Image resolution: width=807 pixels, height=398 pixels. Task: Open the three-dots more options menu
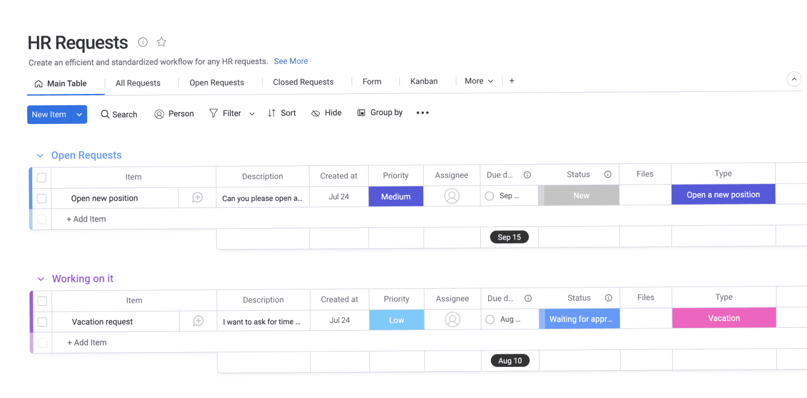tap(422, 113)
